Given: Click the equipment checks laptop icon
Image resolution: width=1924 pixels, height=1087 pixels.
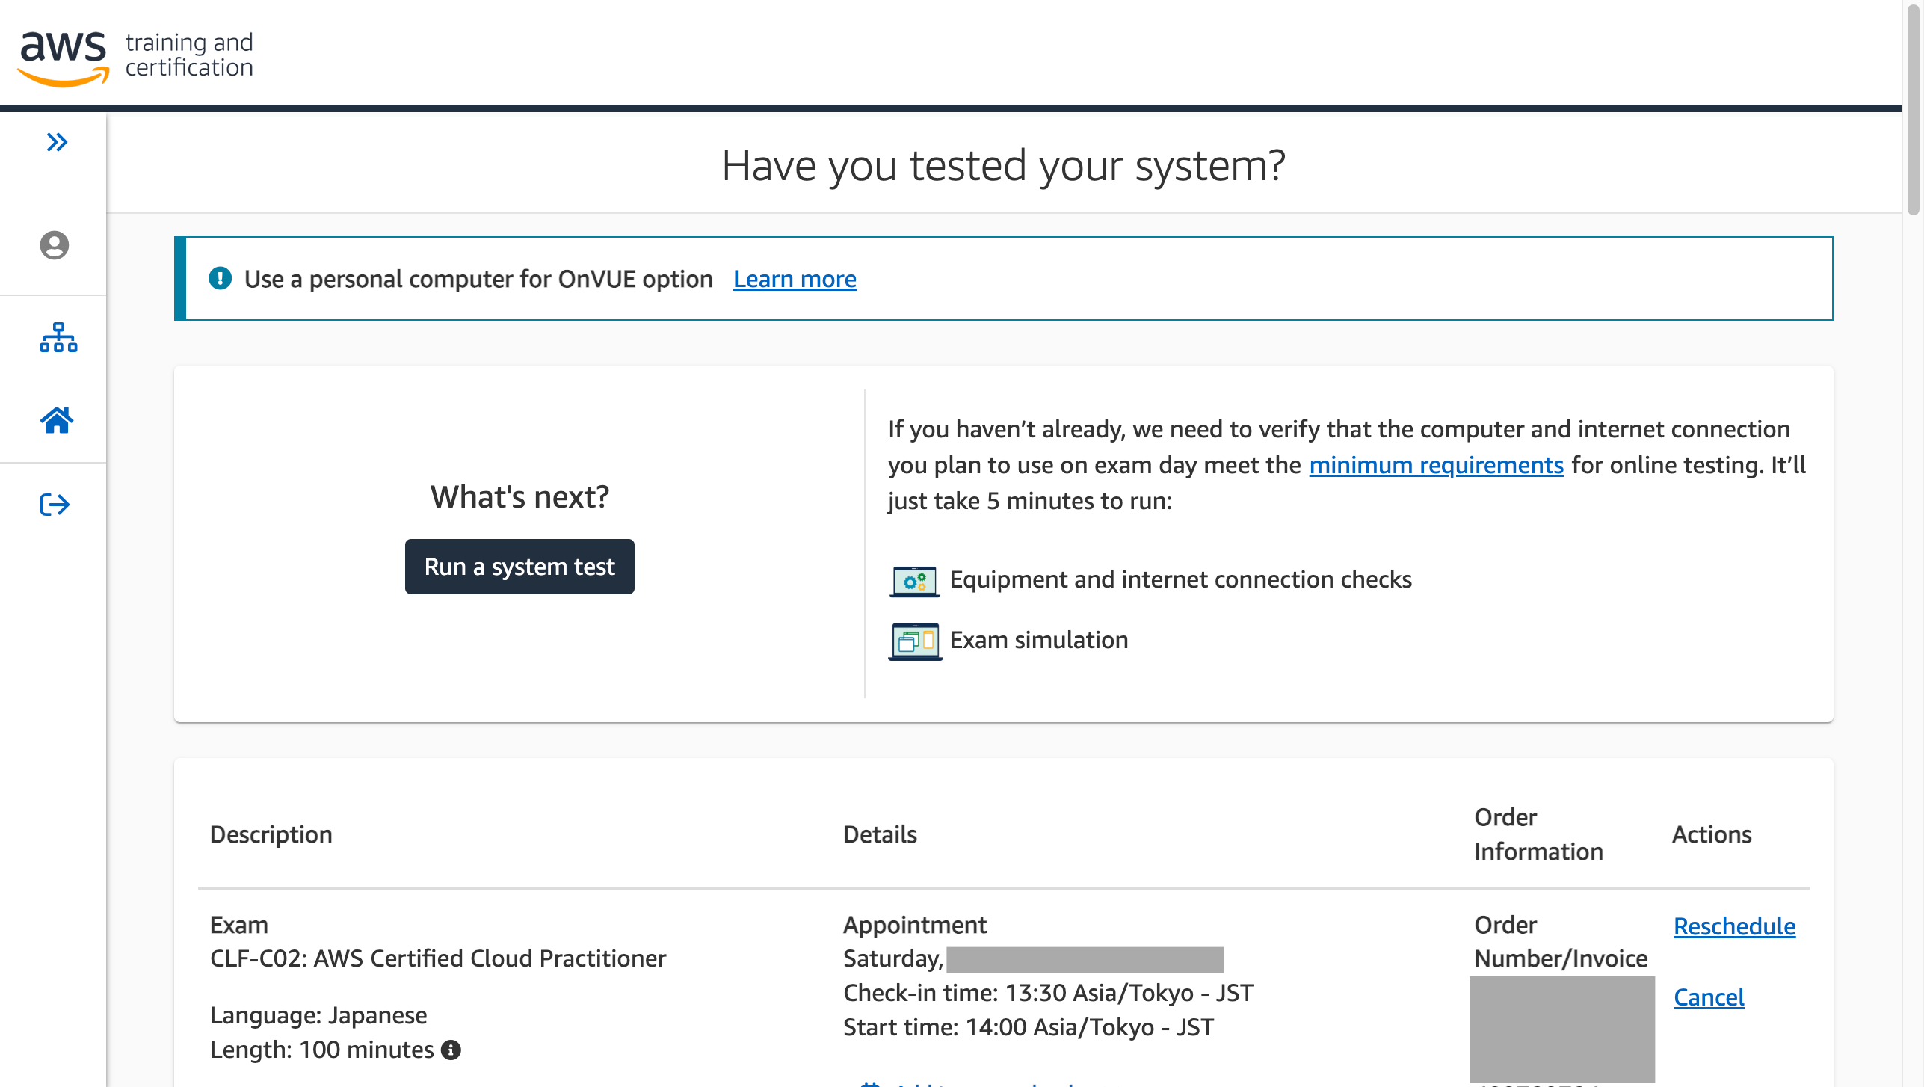Looking at the screenshot, I should [914, 581].
